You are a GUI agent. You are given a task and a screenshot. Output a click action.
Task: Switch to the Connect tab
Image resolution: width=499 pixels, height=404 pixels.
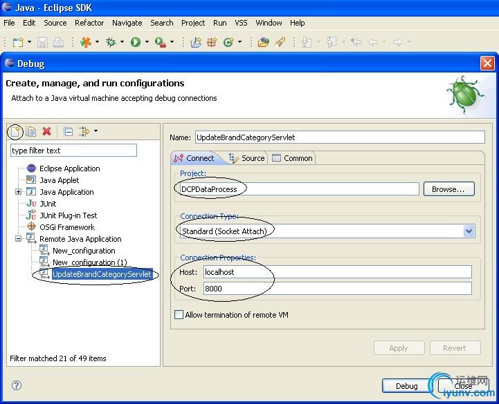[194, 158]
